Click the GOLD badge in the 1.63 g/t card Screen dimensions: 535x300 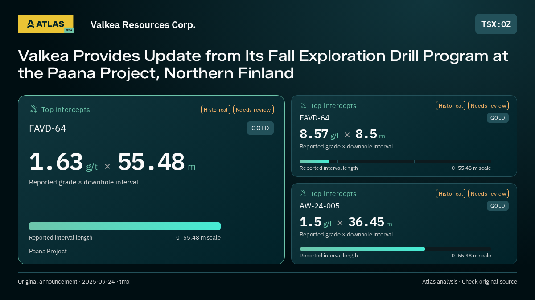(260, 128)
